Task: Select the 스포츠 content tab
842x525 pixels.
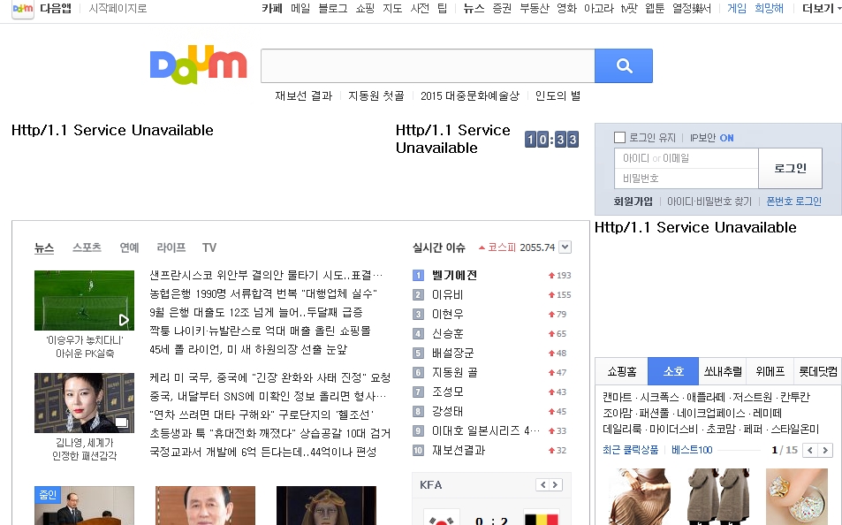Action: [x=87, y=247]
